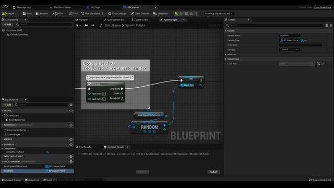Switch to Find Results tab
The width and height of the screenshot is (334, 188).
pyautogui.click(x=83, y=147)
